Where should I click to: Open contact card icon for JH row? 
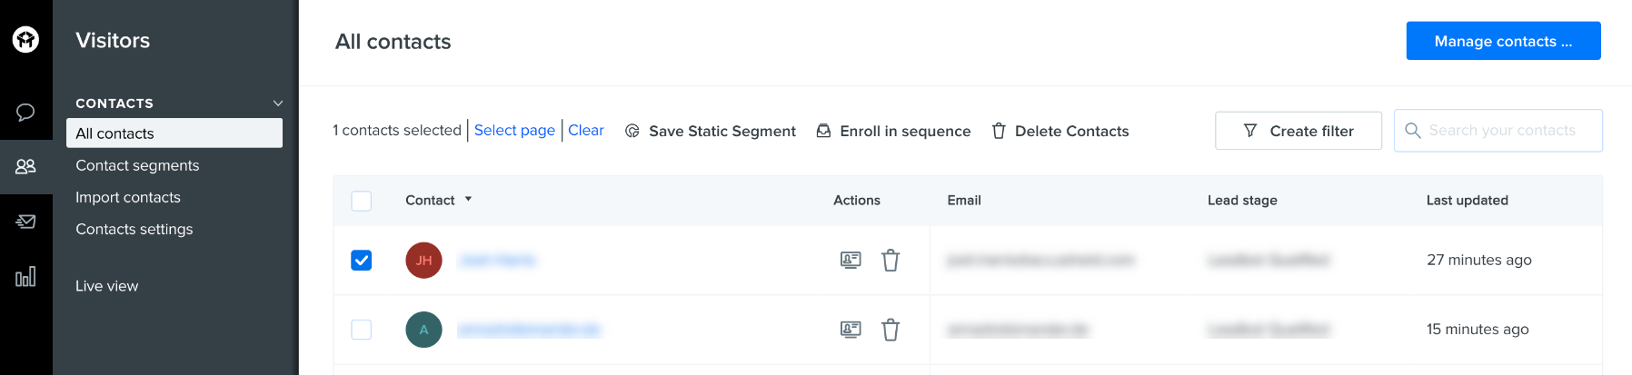pyautogui.click(x=851, y=261)
